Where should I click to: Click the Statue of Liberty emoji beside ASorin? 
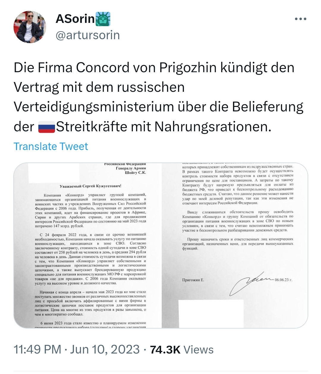click(103, 19)
